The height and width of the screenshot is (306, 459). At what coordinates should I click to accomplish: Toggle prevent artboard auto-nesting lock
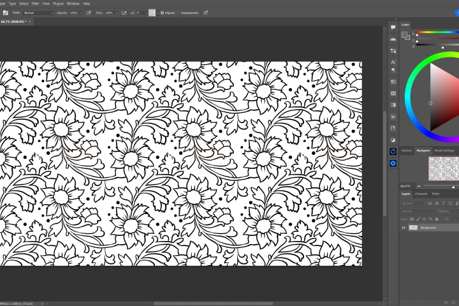coord(430,219)
